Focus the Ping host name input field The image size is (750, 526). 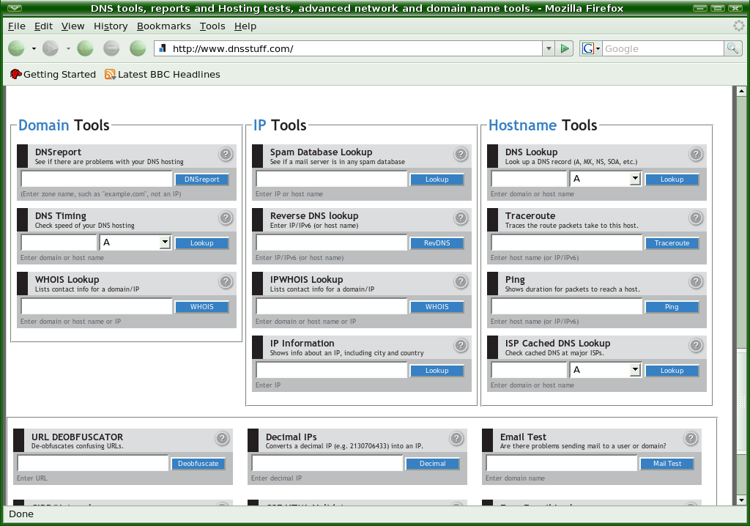(x=567, y=305)
